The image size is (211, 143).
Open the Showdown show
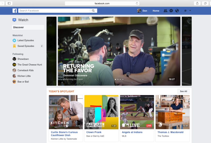pos(23,59)
